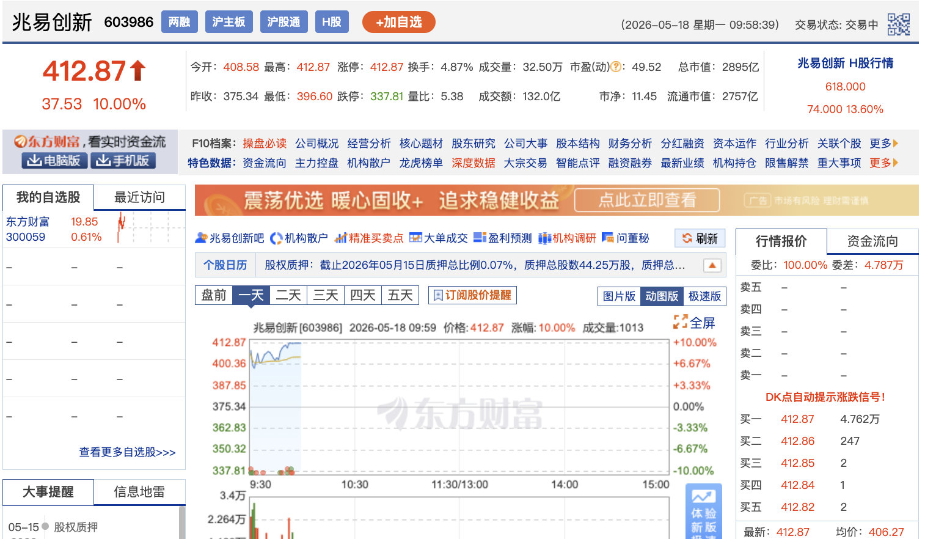This screenshot has width=936, height=539.
Task: Open the 信息地雷 tab
Action: coord(139,492)
